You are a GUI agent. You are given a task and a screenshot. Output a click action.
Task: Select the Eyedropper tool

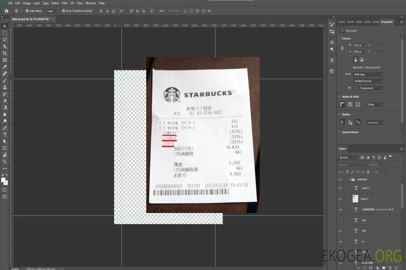(x=5, y=67)
